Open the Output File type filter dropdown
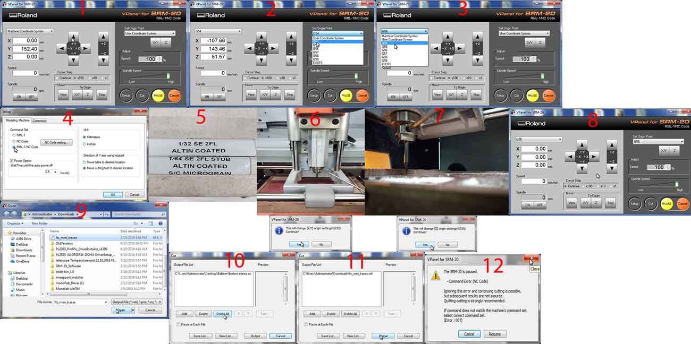The width and height of the screenshot is (691, 344). 137,302
